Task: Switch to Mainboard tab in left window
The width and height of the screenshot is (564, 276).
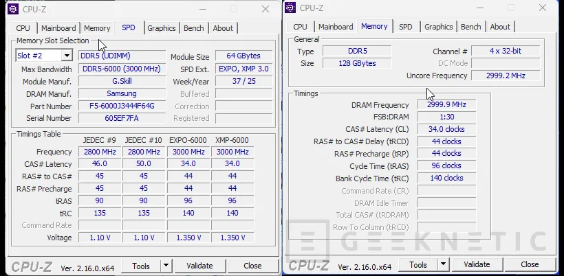Action: tap(58, 28)
